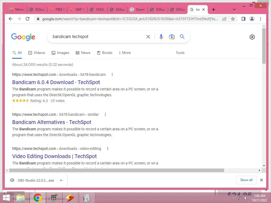This screenshot has height=203, width=271.
Task: Switch to the Micros browser tab
Action: tap(17, 10)
